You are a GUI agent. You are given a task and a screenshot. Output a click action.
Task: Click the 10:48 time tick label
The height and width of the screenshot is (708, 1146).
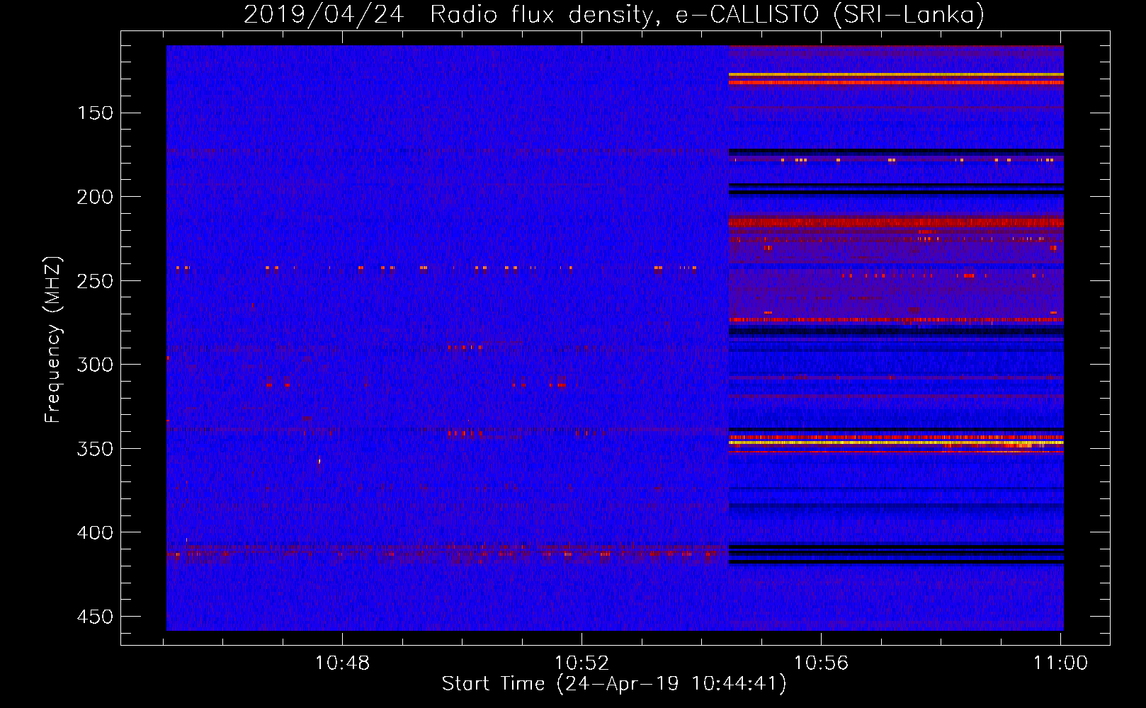coord(342,663)
